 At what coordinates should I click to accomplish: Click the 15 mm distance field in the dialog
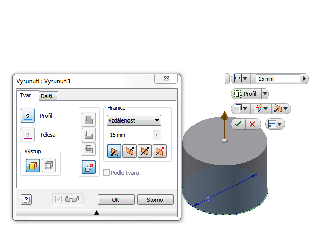tap(130, 135)
